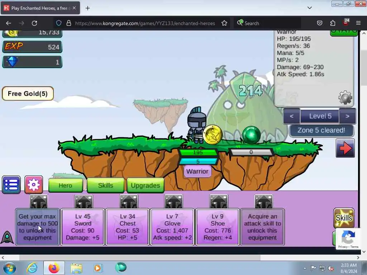The height and width of the screenshot is (275, 367).
Task: Go to previous level arrow
Action: point(291,116)
